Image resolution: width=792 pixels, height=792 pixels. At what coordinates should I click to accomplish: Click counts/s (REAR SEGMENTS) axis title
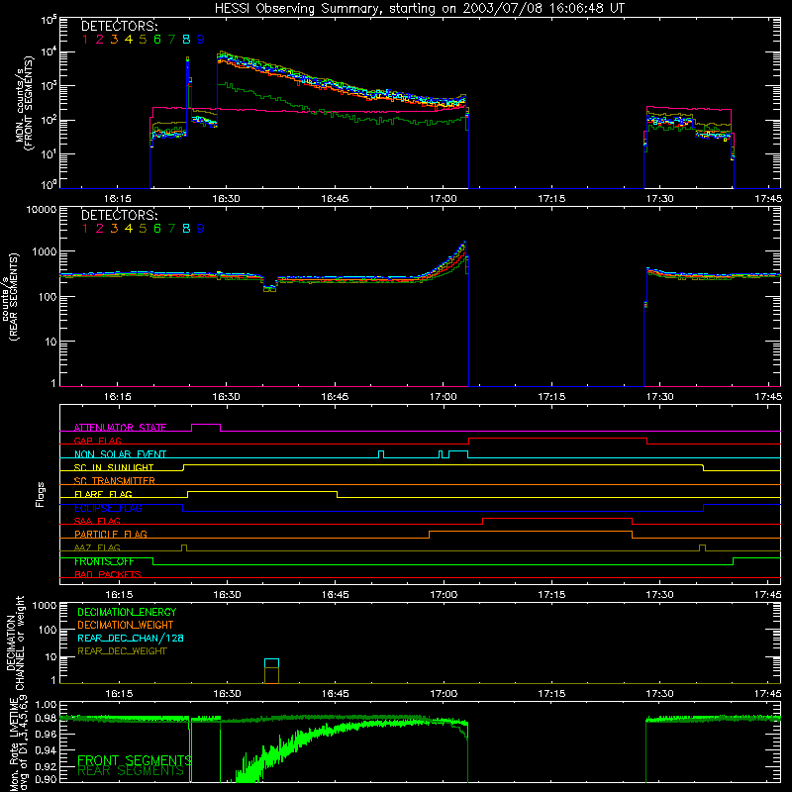[x=11, y=297]
